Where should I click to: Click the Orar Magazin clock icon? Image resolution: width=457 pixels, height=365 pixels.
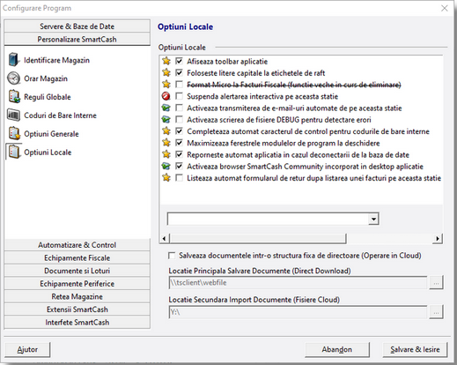[x=13, y=78]
